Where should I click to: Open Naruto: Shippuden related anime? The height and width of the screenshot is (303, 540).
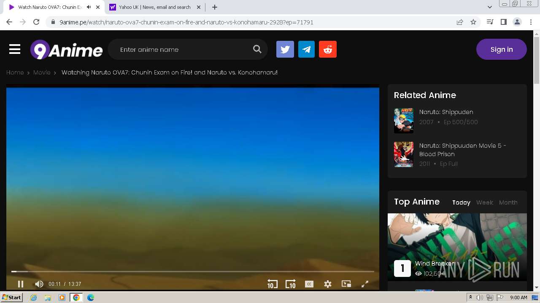click(446, 112)
